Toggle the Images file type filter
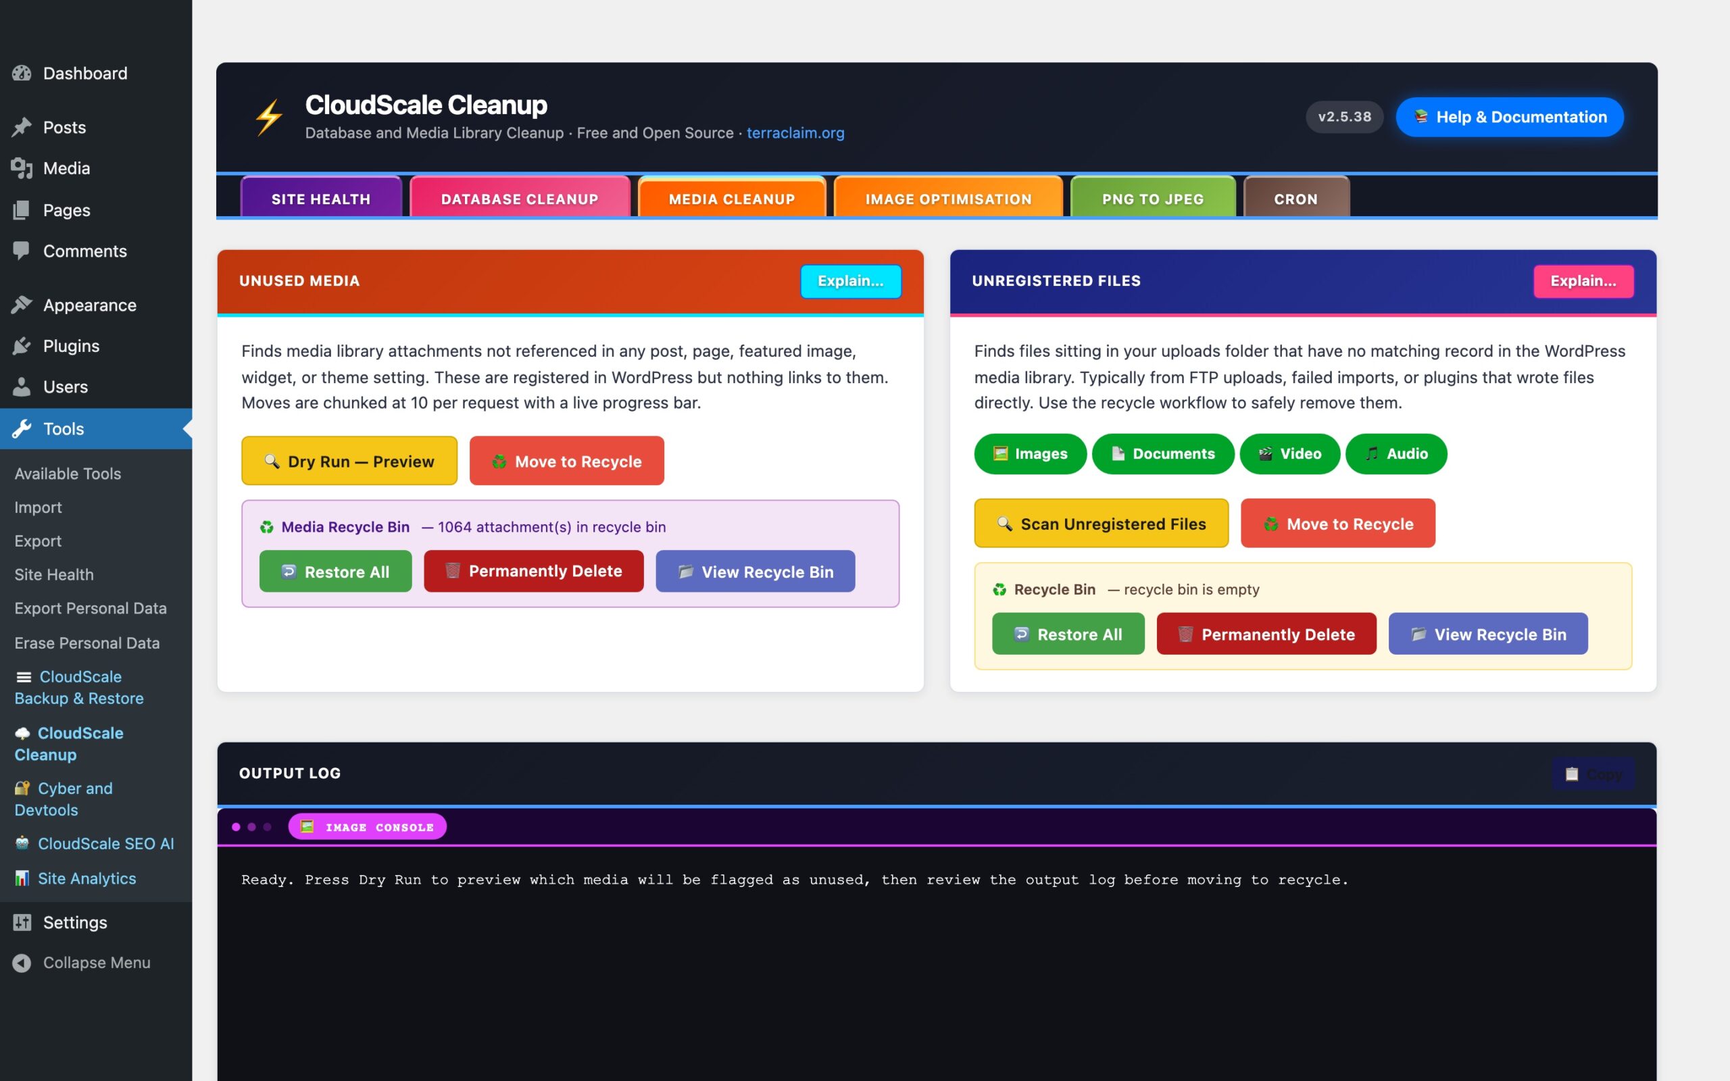This screenshot has width=1730, height=1081. (x=1029, y=453)
